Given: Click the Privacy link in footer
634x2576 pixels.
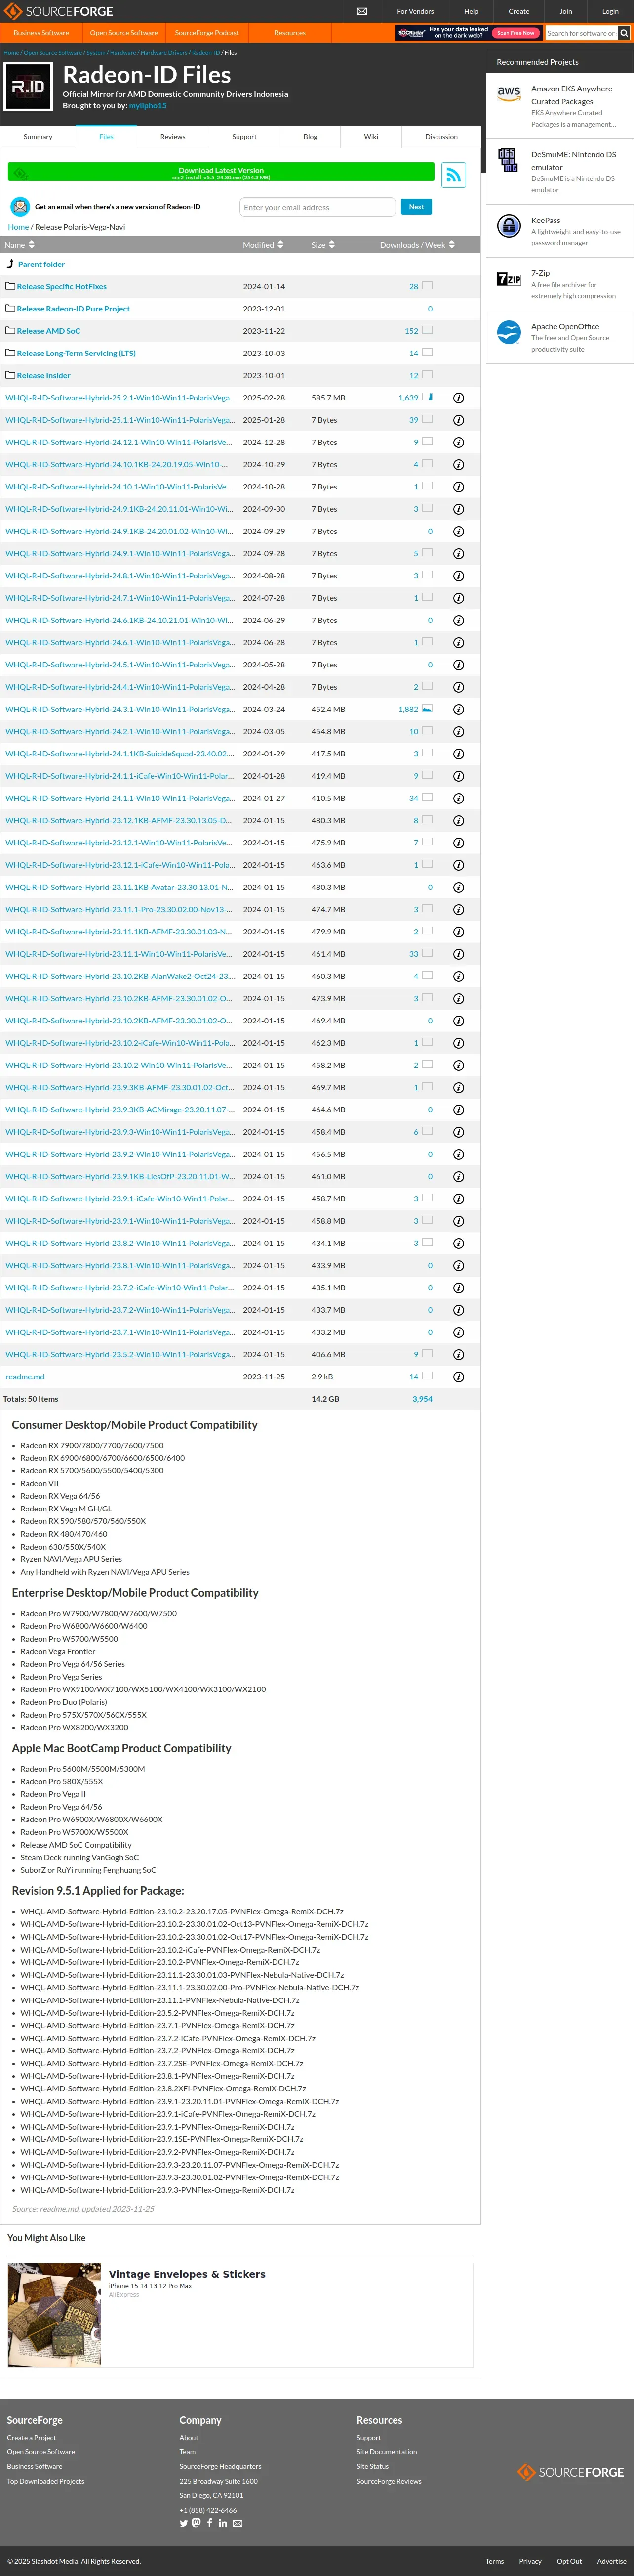Looking at the screenshot, I should [530, 2561].
